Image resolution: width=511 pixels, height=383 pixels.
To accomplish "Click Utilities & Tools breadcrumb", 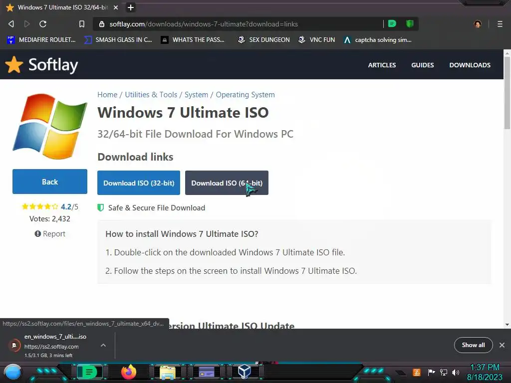I will coord(151,94).
